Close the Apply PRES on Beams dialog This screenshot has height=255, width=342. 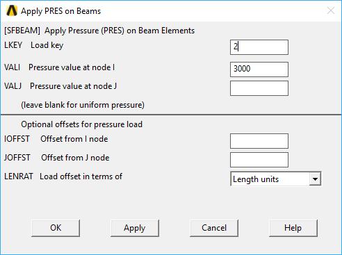331,10
